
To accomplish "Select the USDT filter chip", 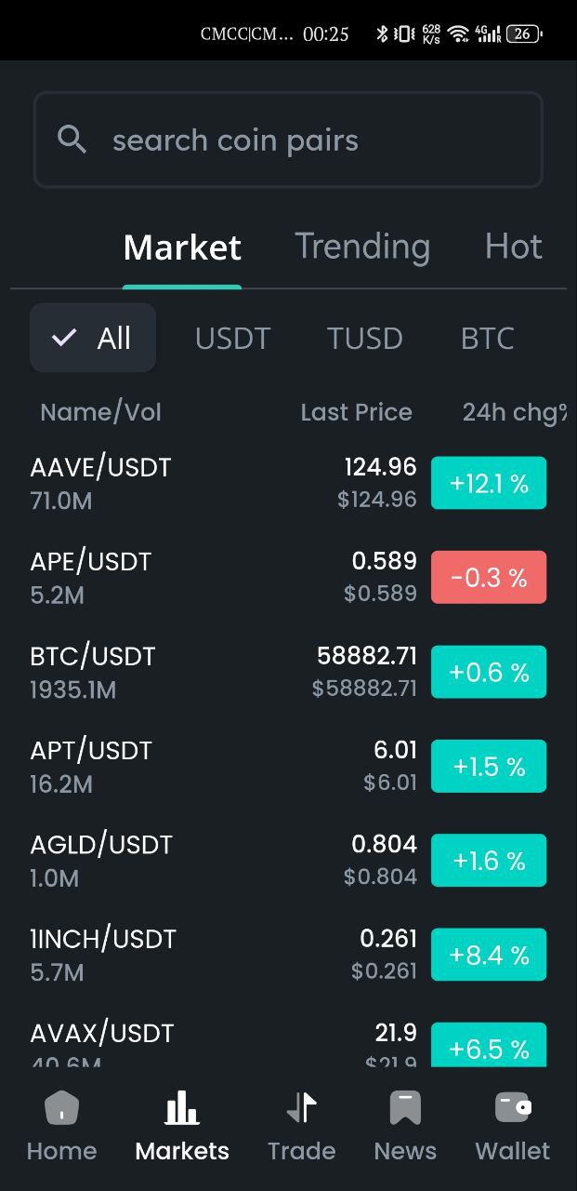I will tap(232, 339).
